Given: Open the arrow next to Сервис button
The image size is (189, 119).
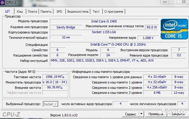Looking at the screenshot, I should coord(141,114).
